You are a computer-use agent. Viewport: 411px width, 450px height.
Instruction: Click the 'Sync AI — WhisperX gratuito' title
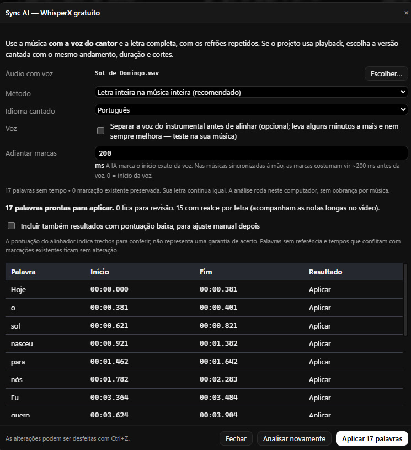[x=53, y=13]
